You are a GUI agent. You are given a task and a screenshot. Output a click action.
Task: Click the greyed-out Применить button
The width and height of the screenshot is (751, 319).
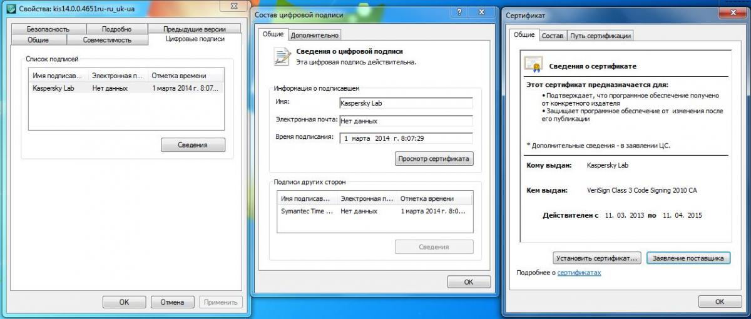(220, 302)
